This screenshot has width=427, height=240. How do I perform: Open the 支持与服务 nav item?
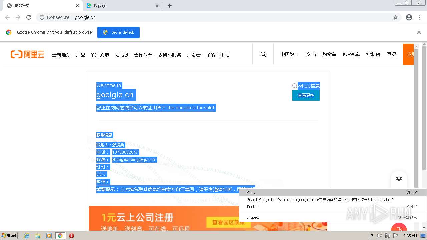(170, 55)
